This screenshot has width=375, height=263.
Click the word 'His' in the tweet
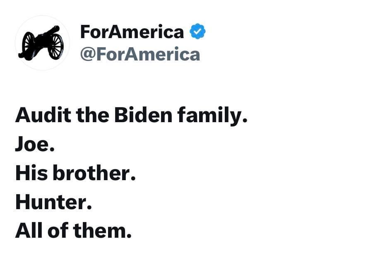tap(31, 173)
